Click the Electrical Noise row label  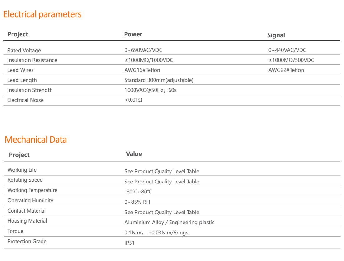25,100
